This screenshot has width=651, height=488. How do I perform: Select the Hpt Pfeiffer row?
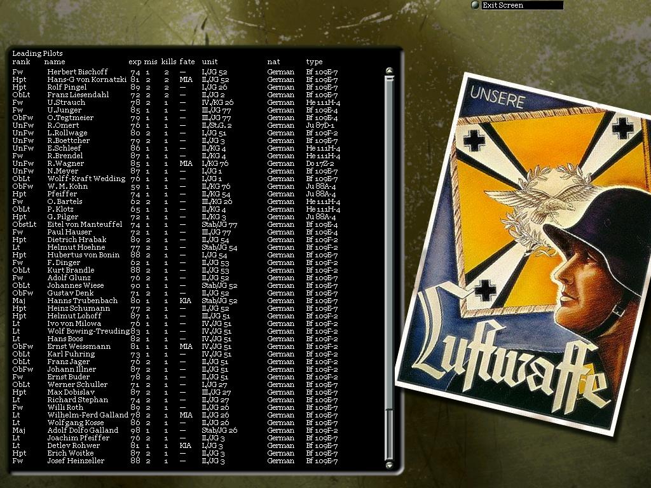[x=175, y=194]
